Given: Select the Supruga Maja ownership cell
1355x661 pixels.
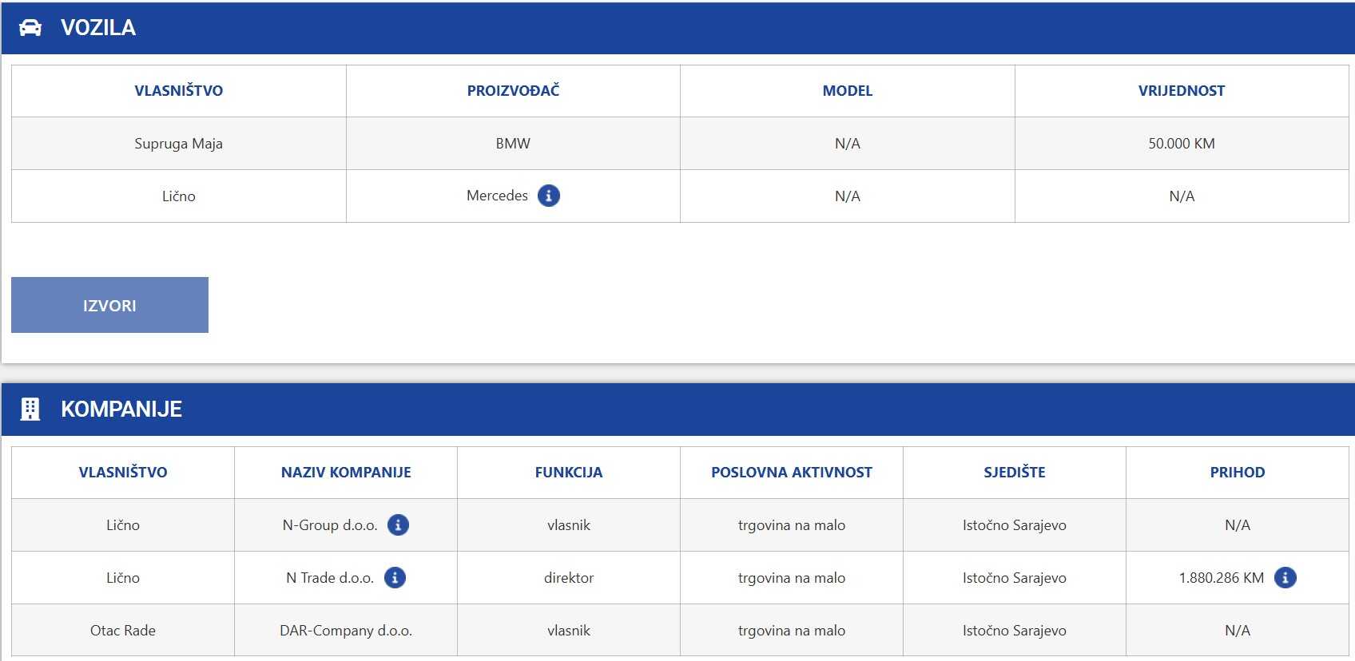Looking at the screenshot, I should click(178, 144).
